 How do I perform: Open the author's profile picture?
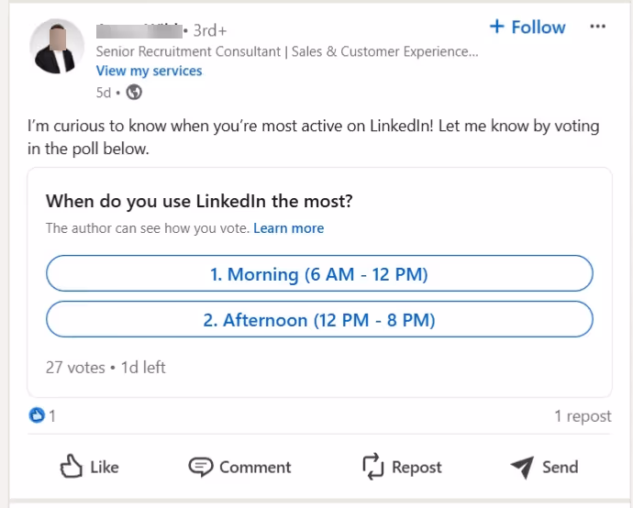[57, 46]
